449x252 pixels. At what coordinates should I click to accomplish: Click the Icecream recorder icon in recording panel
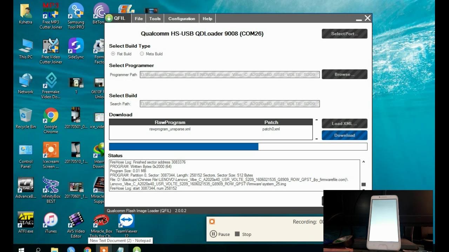click(212, 222)
